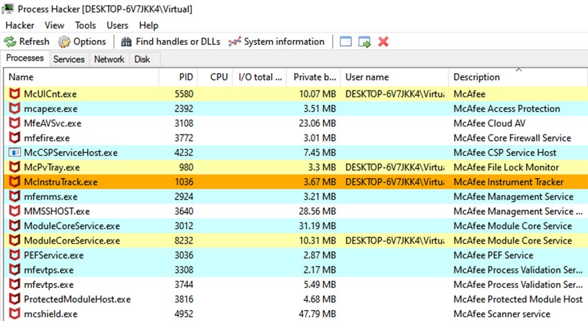Select the McCSPServiceHost.exe process name
588x321 pixels.
pyautogui.click(x=71, y=153)
